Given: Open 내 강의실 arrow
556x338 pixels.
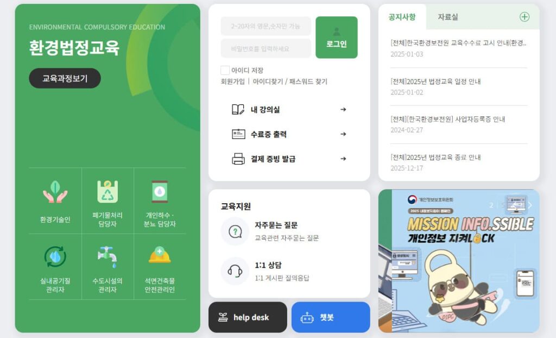Looking at the screenshot, I should coord(343,109).
